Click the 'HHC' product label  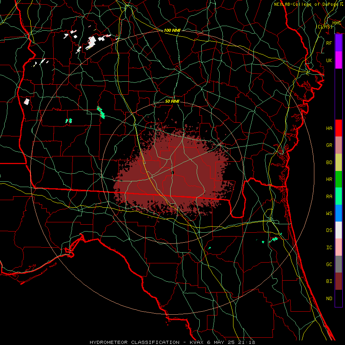337,23
